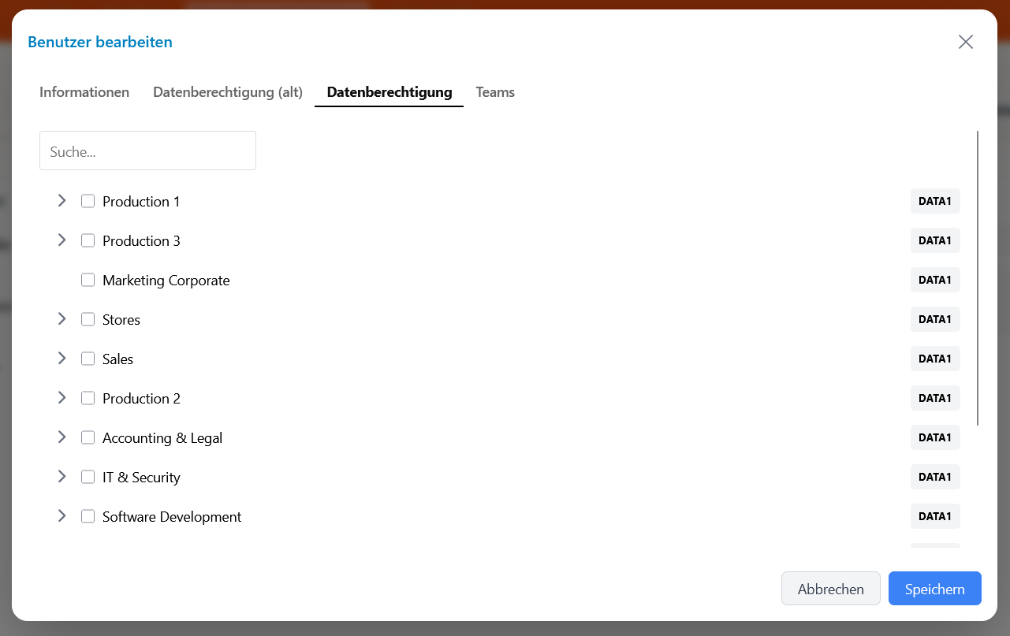Click the DATA1 badge for IT & Security
1010x636 pixels.
pyautogui.click(x=934, y=477)
